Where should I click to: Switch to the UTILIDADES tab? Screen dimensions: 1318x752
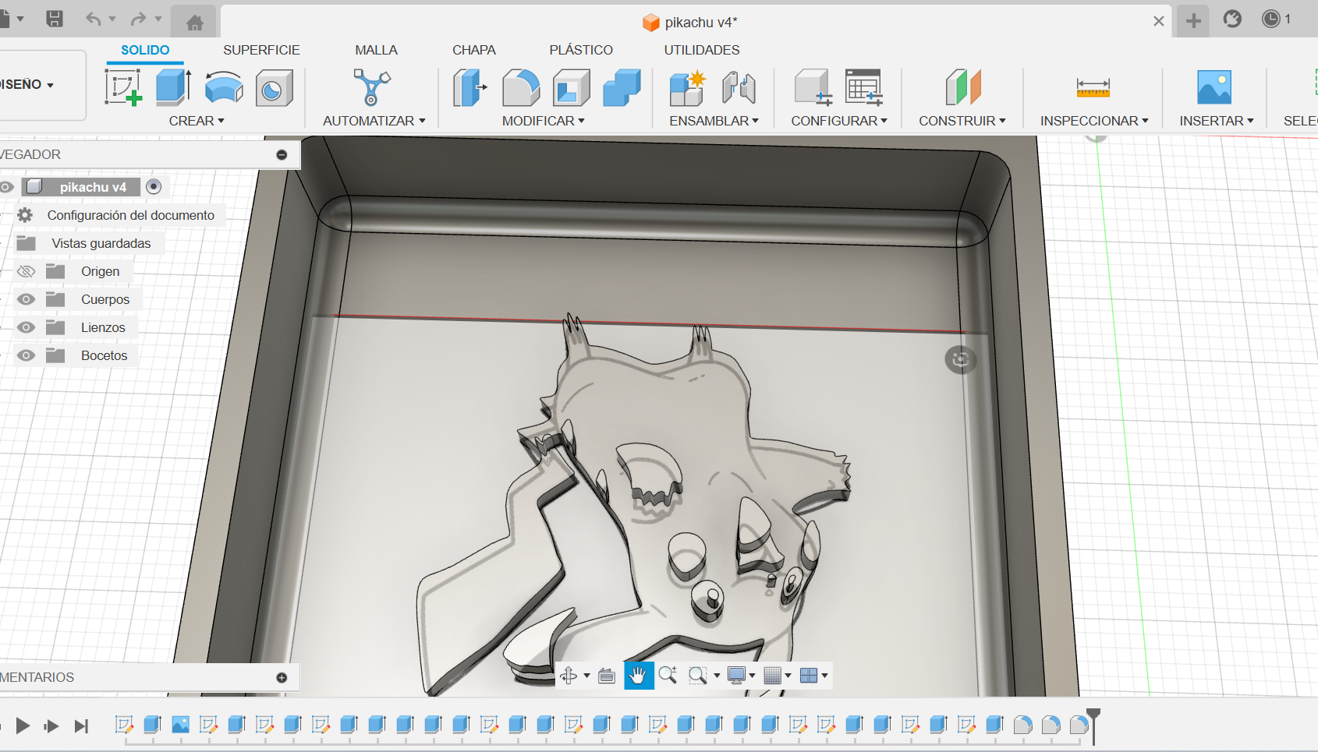(702, 50)
